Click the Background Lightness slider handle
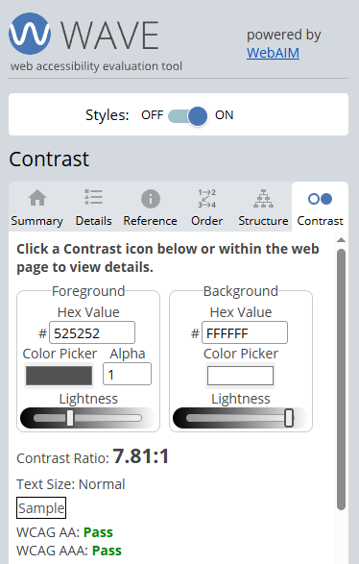This screenshot has width=359, height=564. point(289,418)
